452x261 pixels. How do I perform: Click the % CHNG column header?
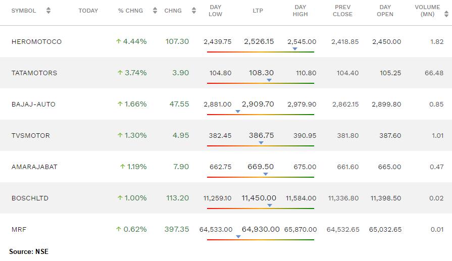131,11
